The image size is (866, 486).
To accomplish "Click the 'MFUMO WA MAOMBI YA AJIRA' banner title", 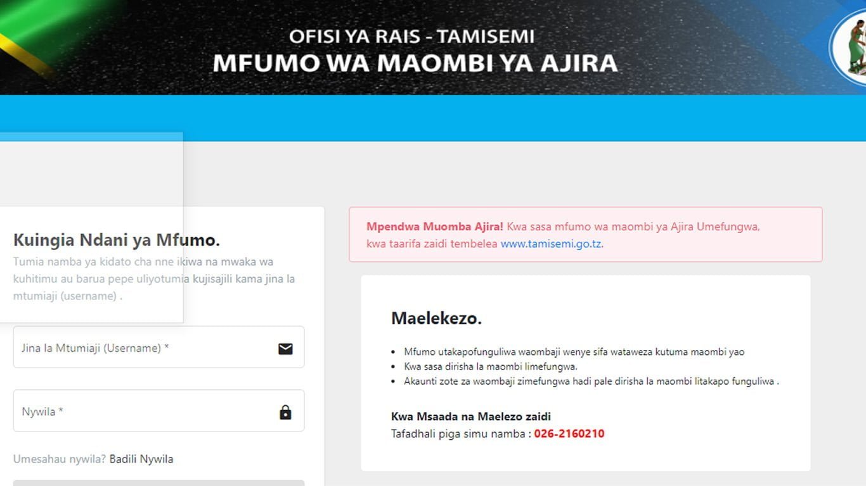I will pyautogui.click(x=415, y=63).
